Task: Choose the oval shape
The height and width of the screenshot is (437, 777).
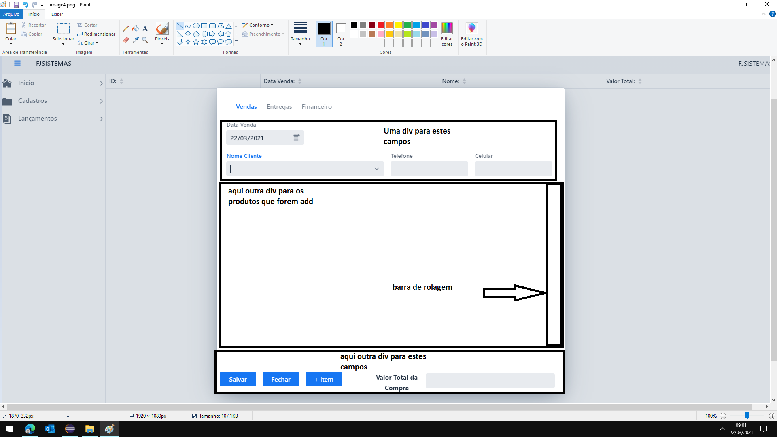Action: point(196,25)
